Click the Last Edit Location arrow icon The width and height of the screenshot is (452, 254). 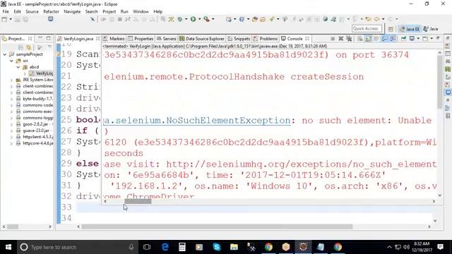[x=368, y=19]
